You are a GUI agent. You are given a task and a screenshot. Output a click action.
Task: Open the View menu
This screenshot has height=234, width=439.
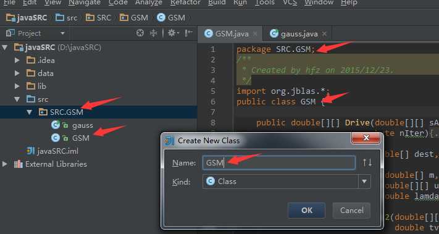(x=52, y=2)
